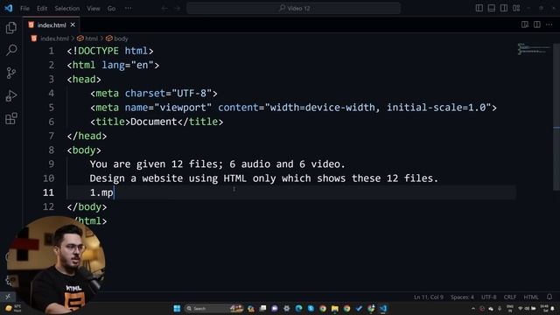Open the Run and Debug view
560x315 pixels.
(x=11, y=95)
